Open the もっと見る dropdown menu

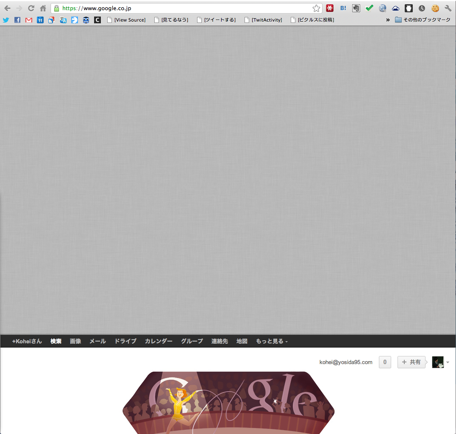pos(272,341)
